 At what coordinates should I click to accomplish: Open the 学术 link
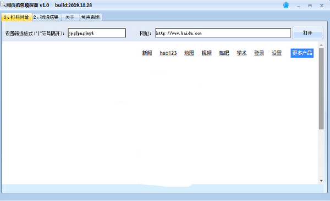click(x=241, y=53)
